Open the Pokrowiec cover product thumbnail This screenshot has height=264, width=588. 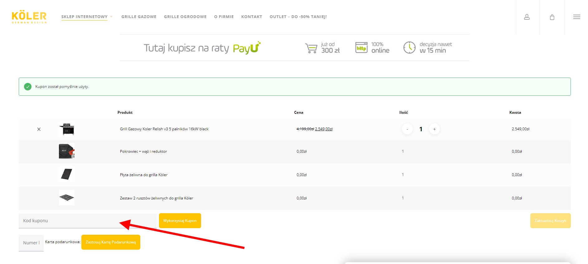(x=67, y=151)
